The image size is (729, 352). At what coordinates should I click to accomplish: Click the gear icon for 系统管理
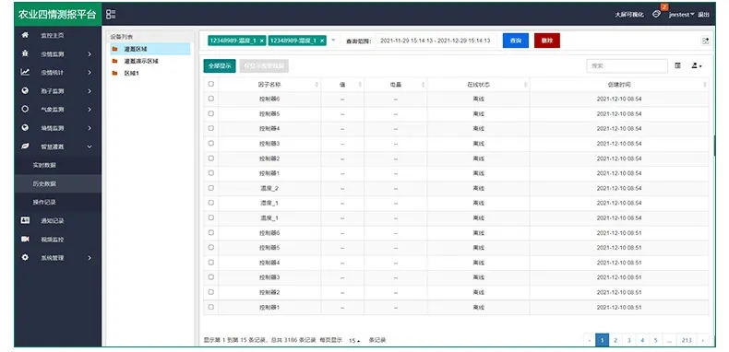click(x=25, y=257)
